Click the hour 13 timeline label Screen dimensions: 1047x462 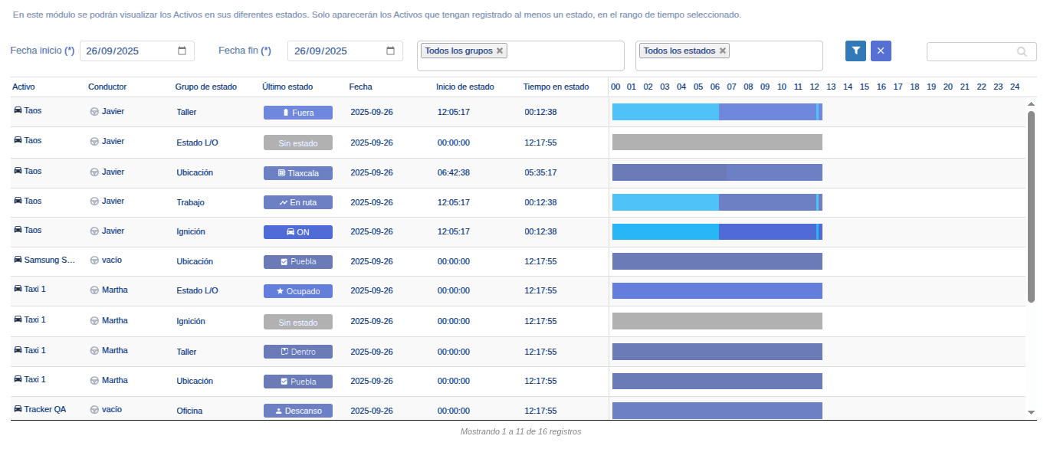click(831, 87)
